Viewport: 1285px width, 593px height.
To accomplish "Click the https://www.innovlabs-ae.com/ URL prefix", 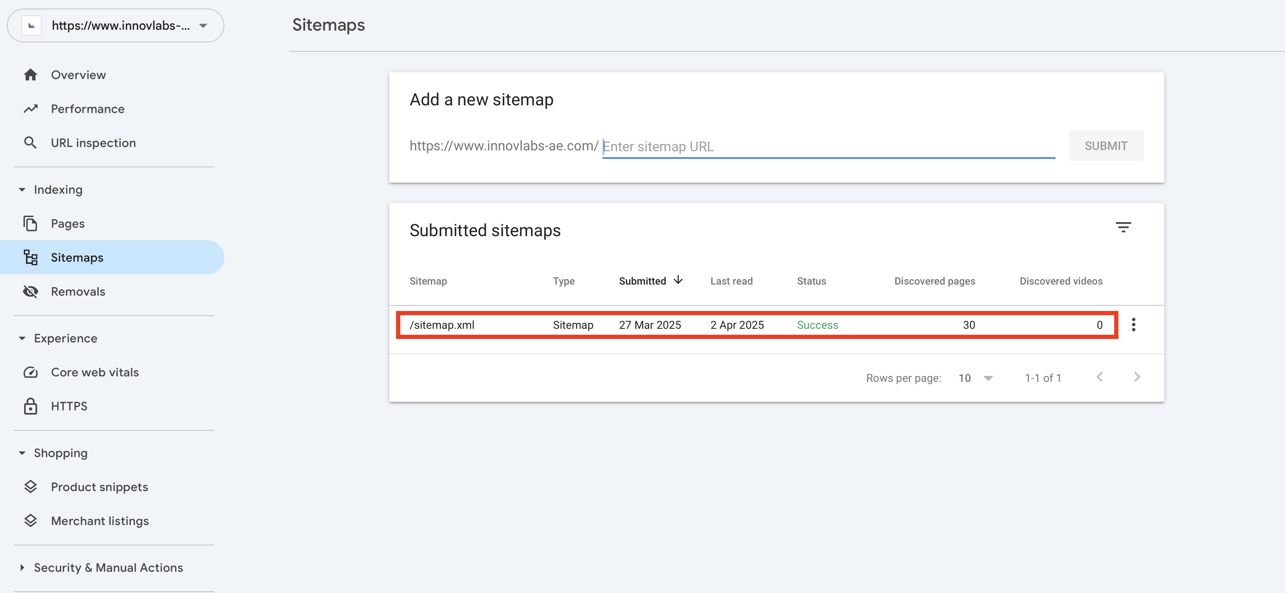I will [x=503, y=146].
